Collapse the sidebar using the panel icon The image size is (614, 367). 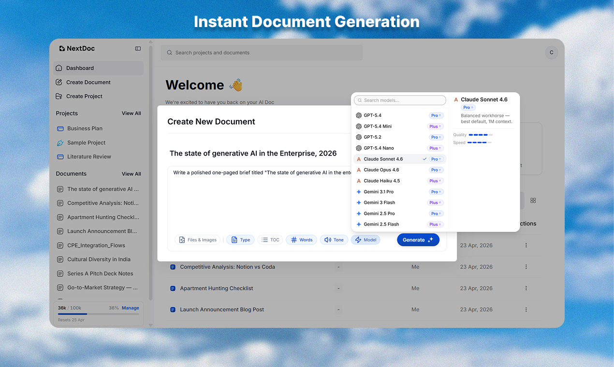click(x=138, y=48)
